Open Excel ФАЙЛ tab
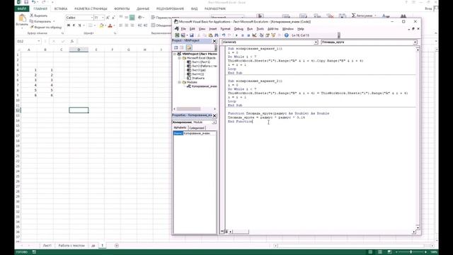The image size is (453, 255). (x=22, y=8)
